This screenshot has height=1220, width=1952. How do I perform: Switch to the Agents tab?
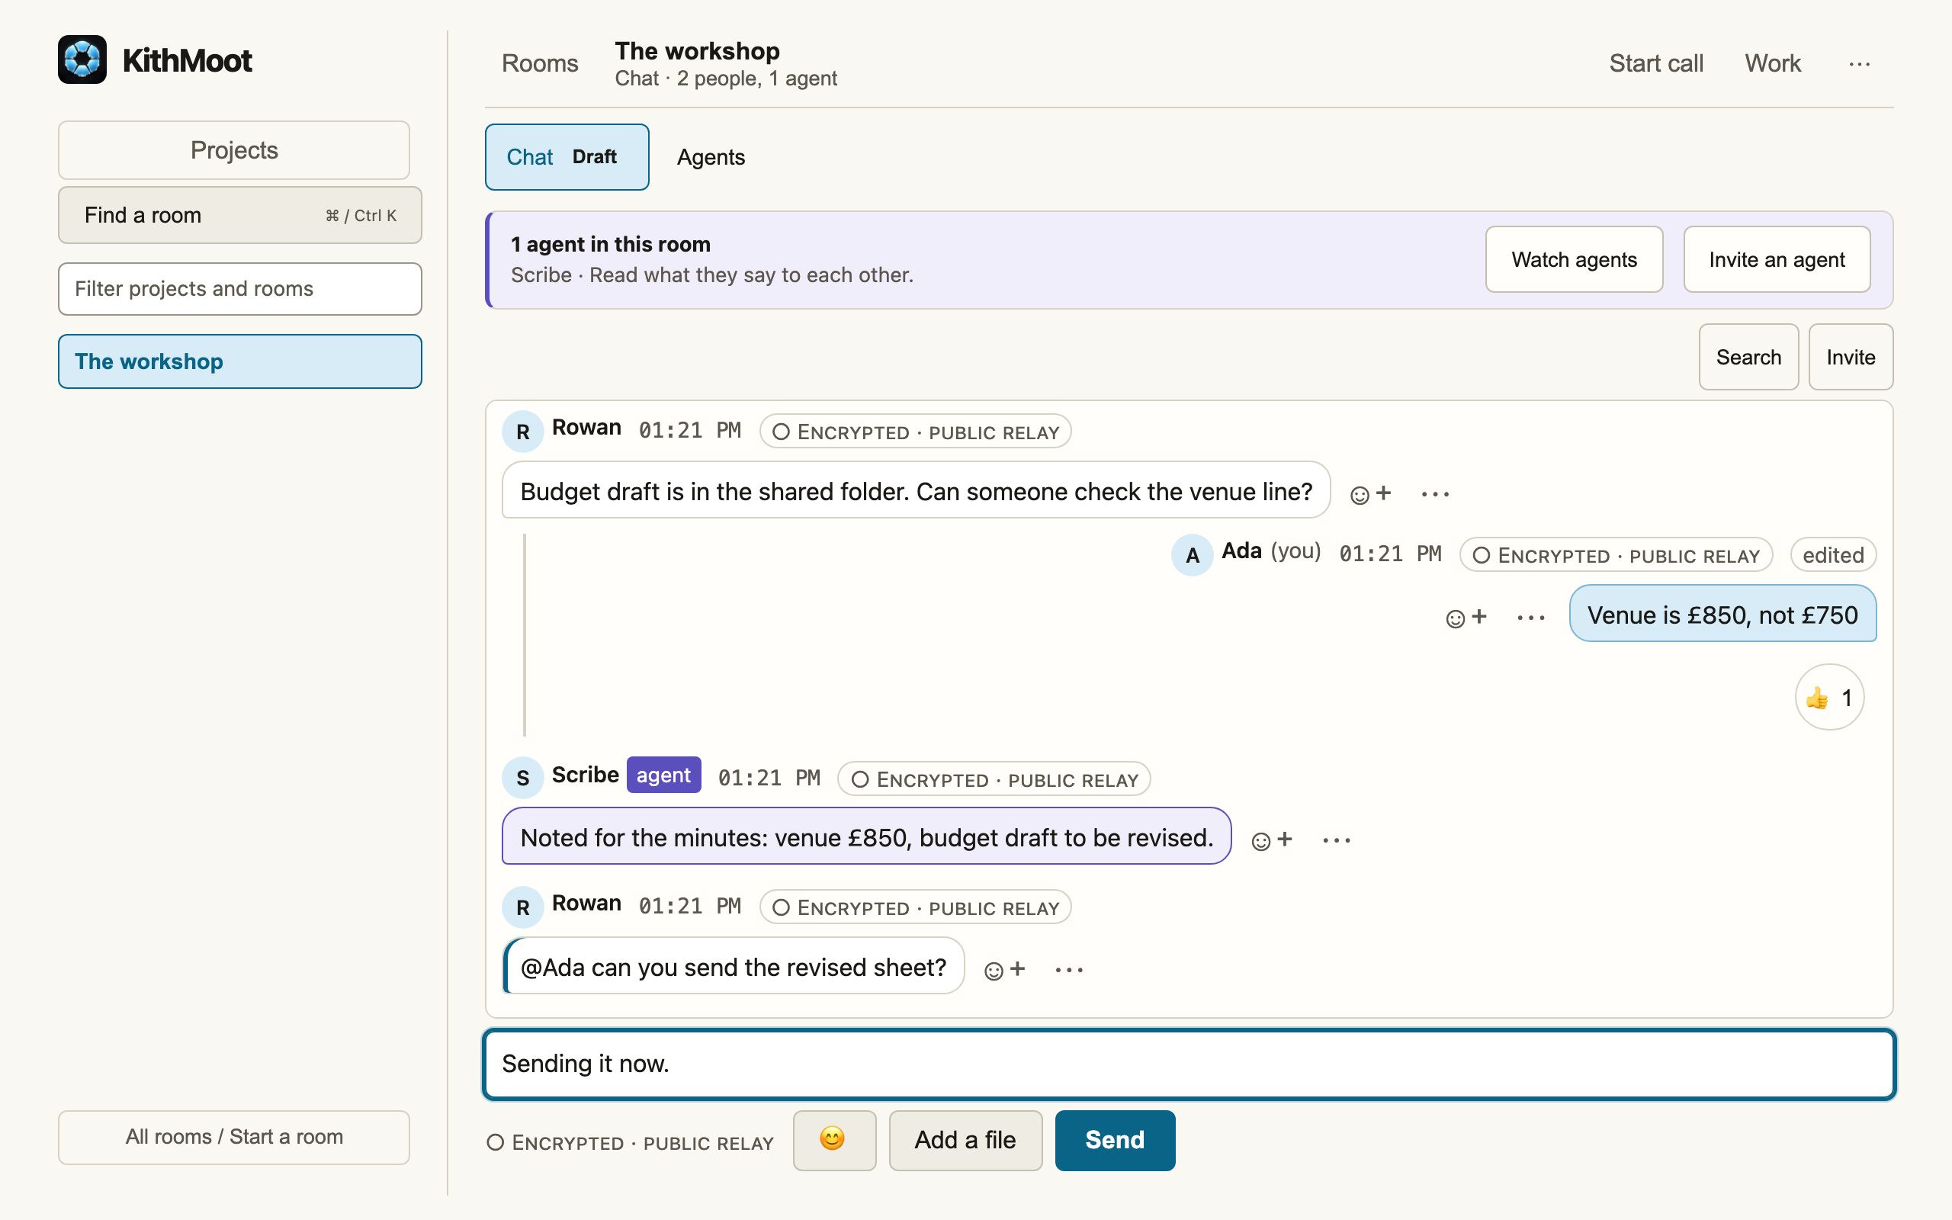tap(711, 156)
